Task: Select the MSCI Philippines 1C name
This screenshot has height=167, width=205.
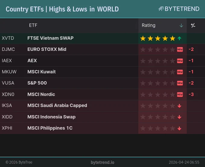Action: (50, 128)
